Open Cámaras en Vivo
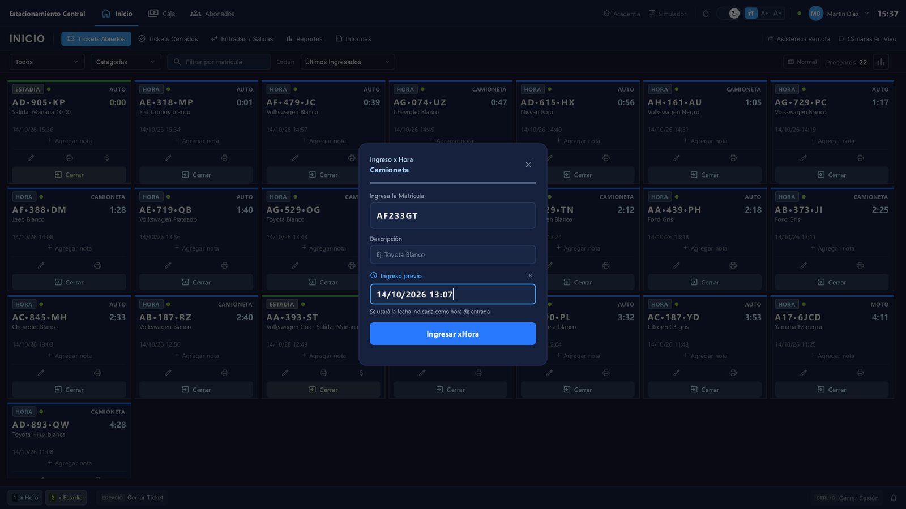This screenshot has width=906, height=509. coord(867,39)
